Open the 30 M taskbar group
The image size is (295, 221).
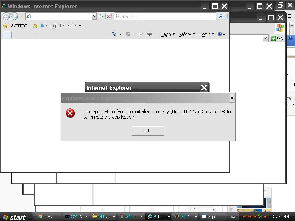tap(186, 216)
